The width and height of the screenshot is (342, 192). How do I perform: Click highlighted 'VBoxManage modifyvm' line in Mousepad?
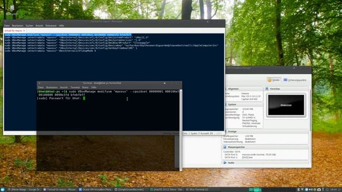68,35
